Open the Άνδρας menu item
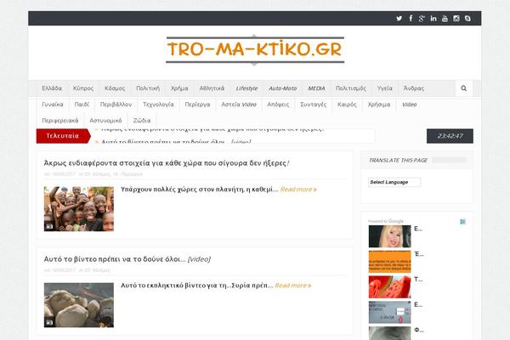Viewport: 510px width, 340px height. pos(414,88)
